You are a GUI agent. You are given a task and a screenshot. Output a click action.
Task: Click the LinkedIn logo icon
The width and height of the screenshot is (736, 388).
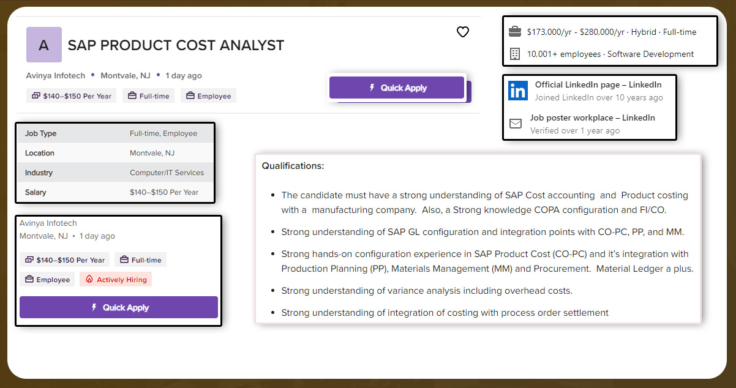coord(518,91)
